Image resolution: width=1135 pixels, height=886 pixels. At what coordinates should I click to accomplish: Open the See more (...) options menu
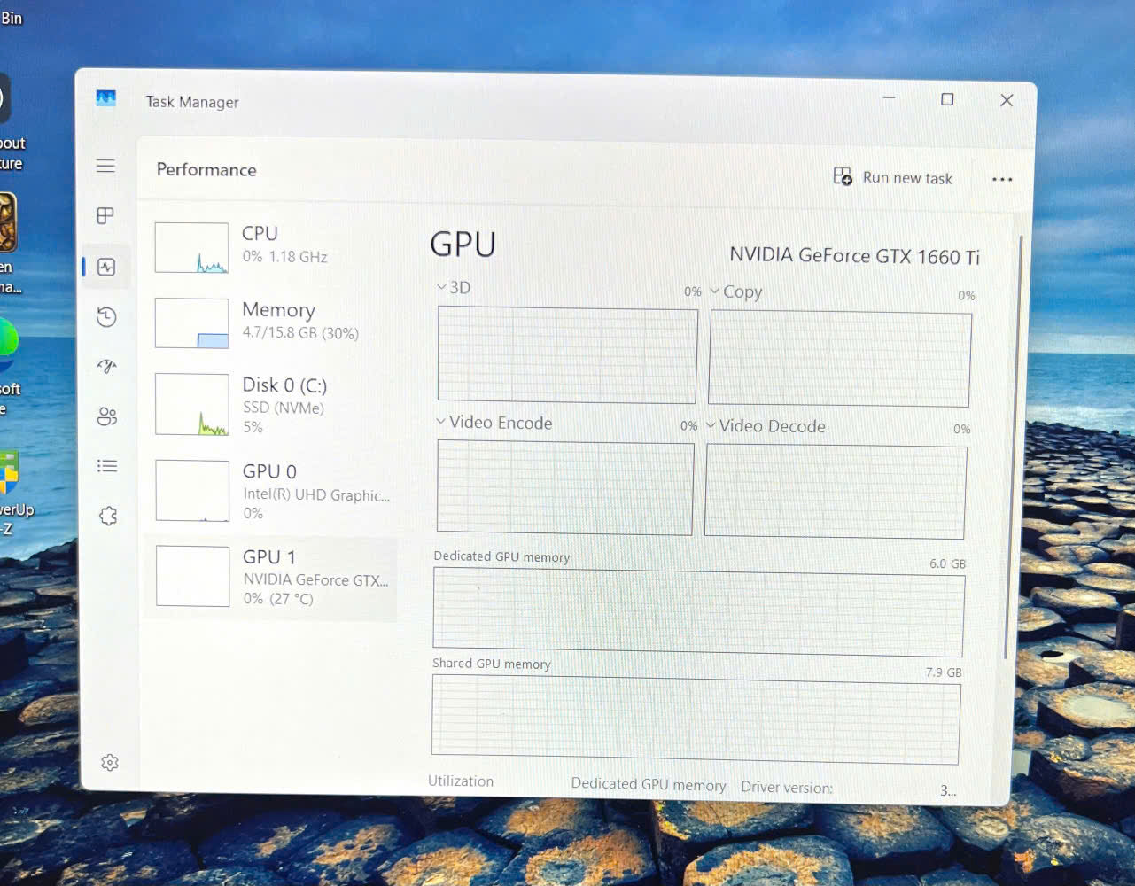(x=1001, y=179)
